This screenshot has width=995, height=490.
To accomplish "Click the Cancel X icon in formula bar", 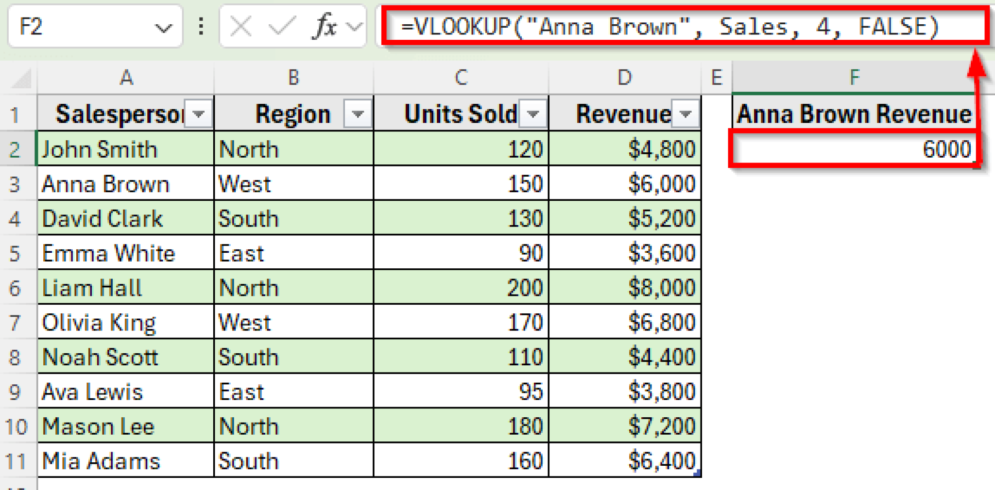I will tap(240, 26).
